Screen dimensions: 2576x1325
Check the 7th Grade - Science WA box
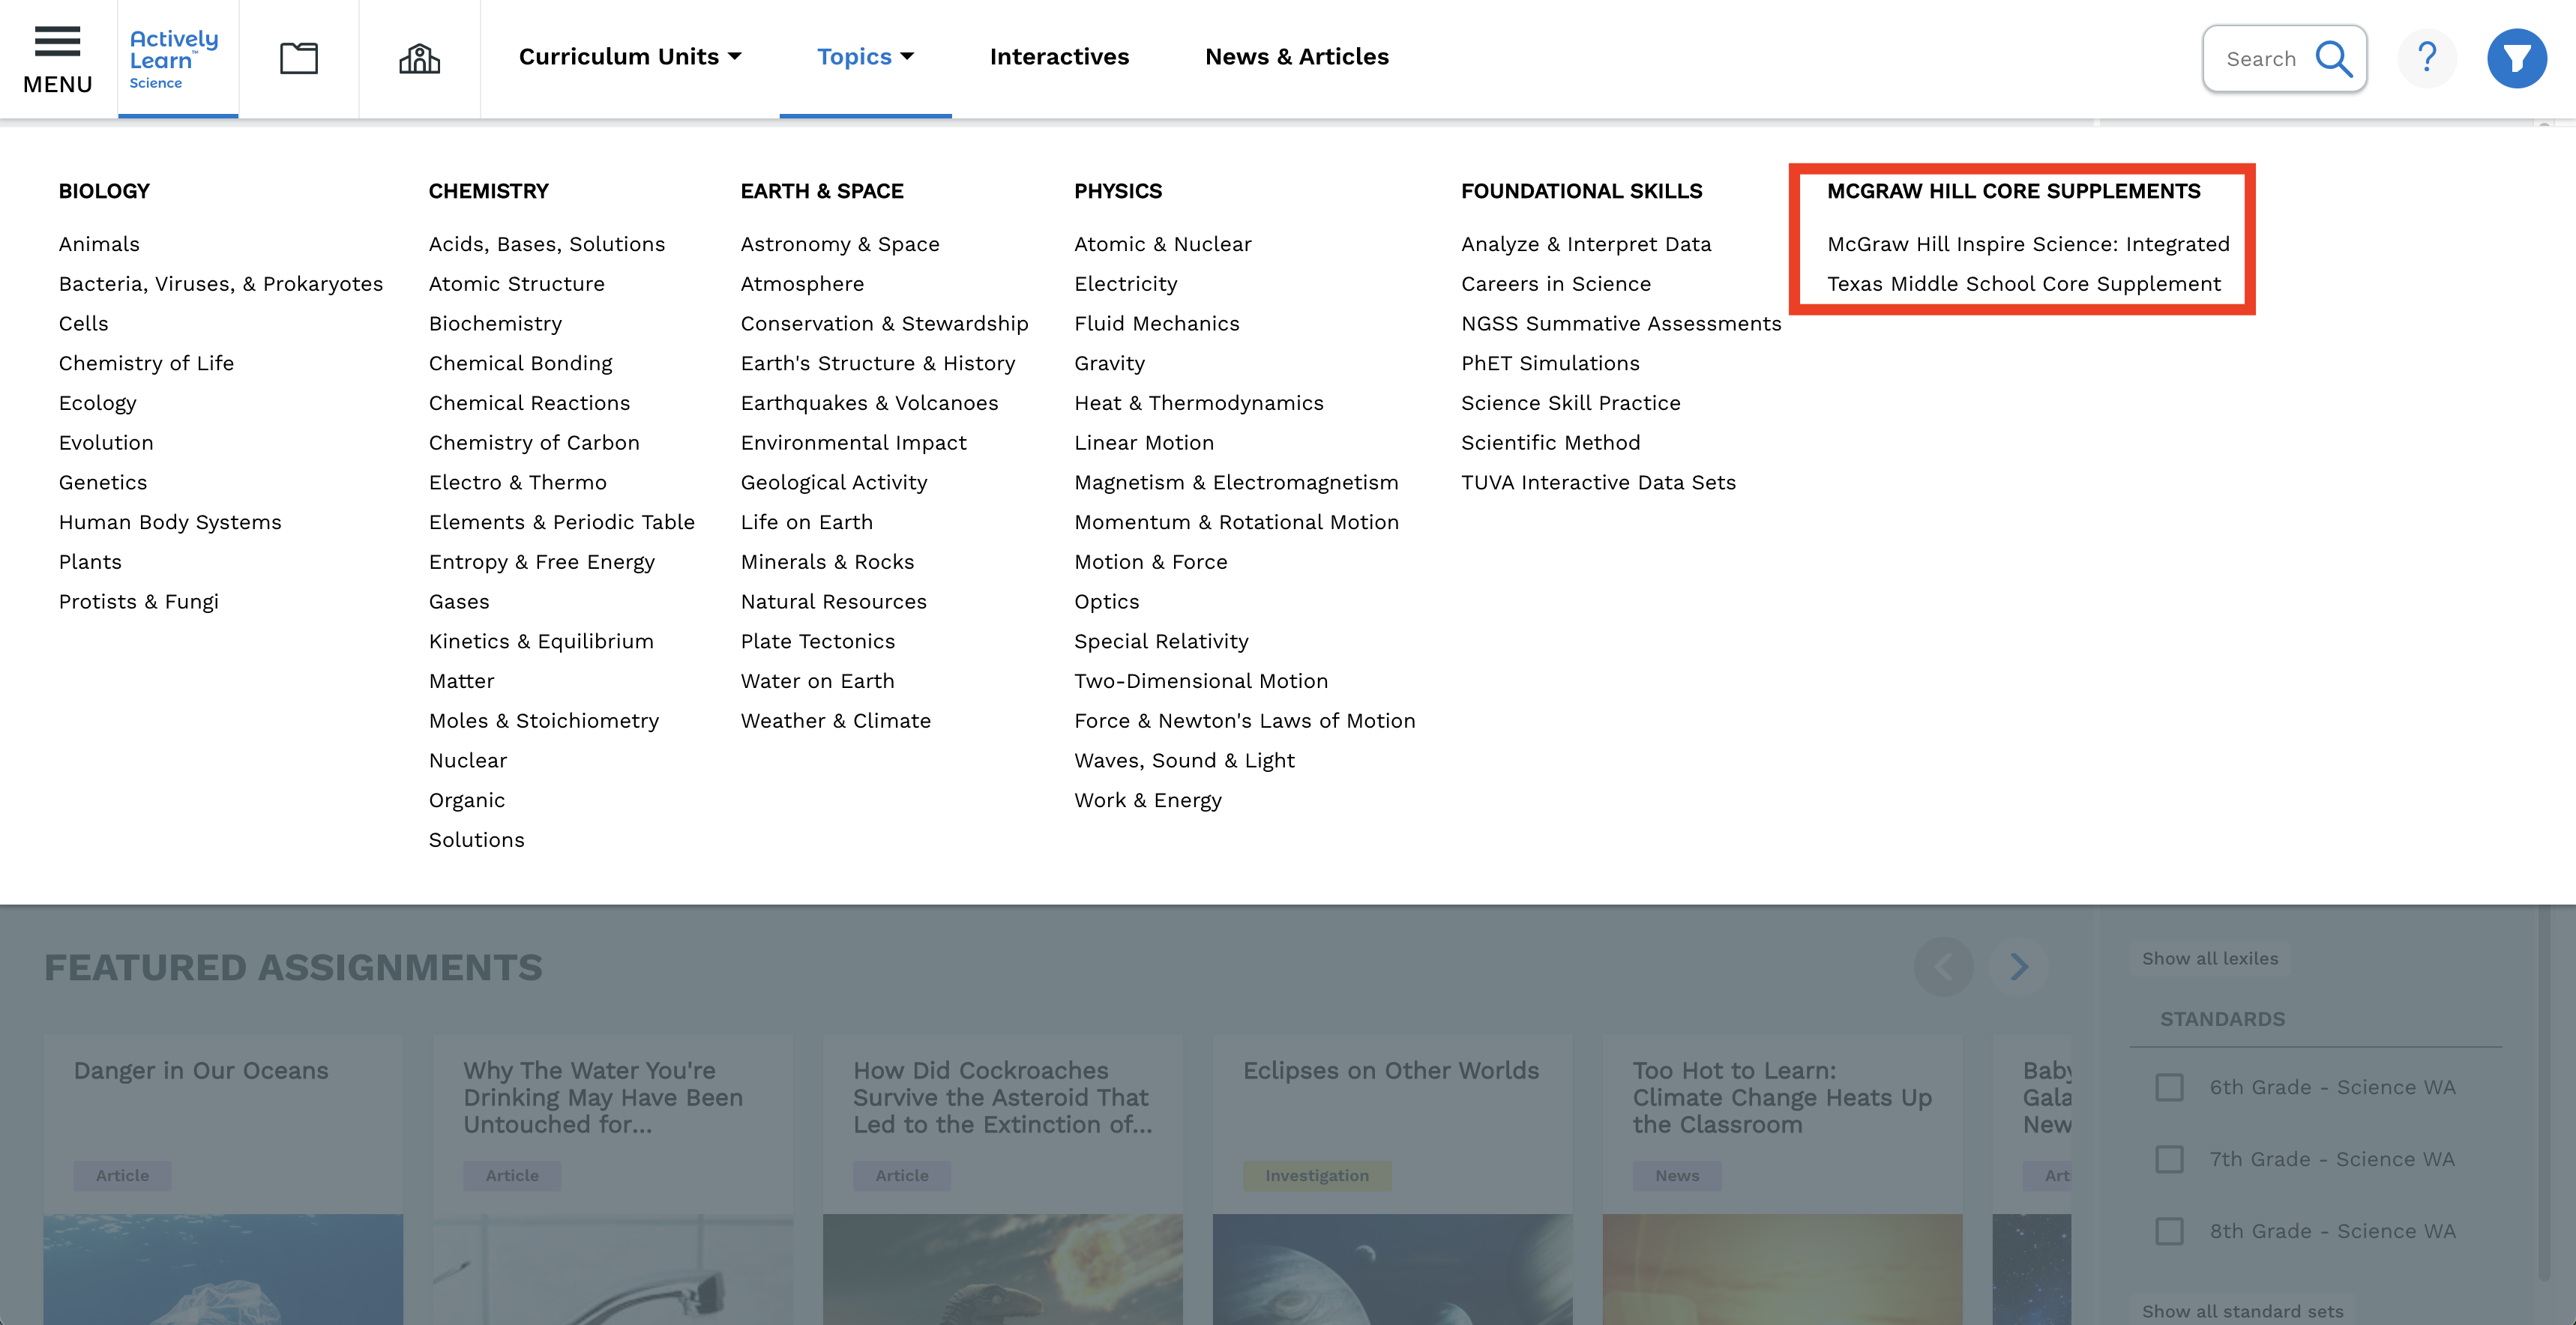2169,1159
